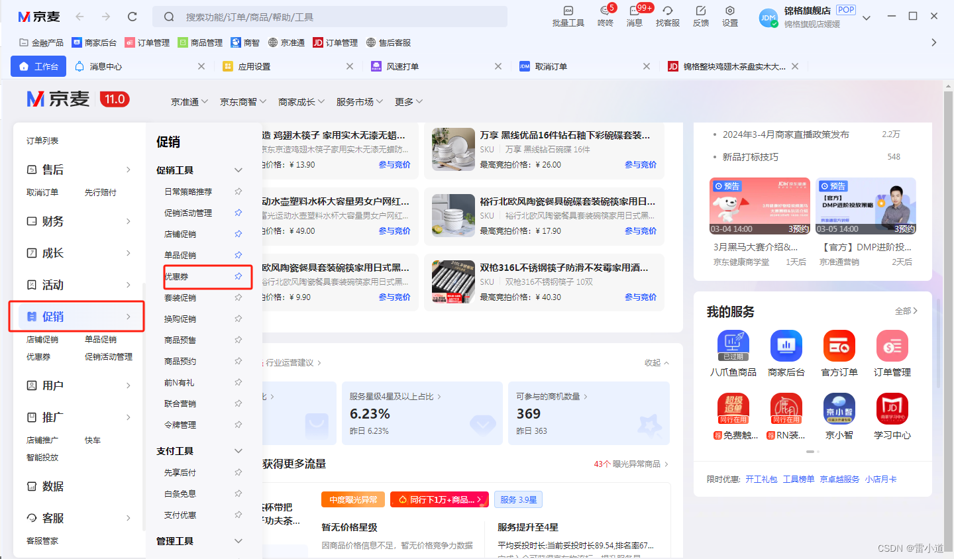Viewport: 954px width, 559px height.
Task: Open 学习中心 service icon
Action: pyautogui.click(x=892, y=409)
